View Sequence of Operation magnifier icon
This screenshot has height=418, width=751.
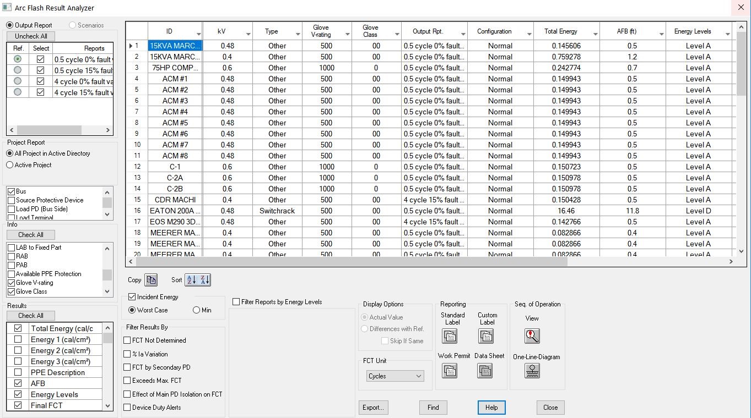pos(532,336)
